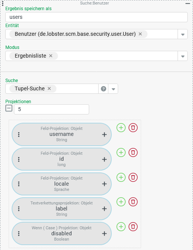This screenshot has width=193, height=250.
Task: Minimize the Suche:Benutzer panel
Action: pyautogui.click(x=188, y=3)
